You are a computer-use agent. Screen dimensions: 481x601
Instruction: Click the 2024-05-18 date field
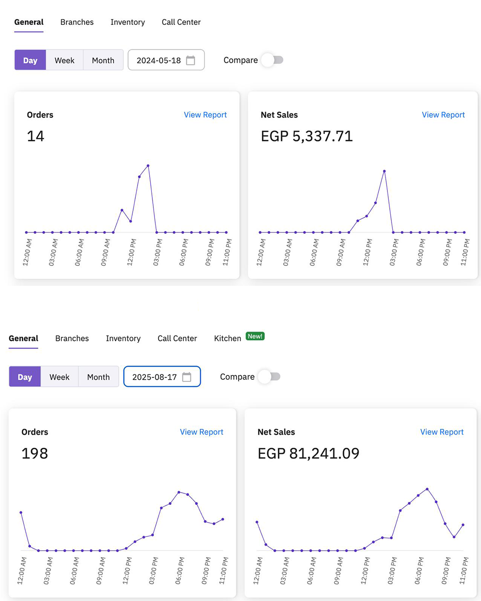coord(166,60)
